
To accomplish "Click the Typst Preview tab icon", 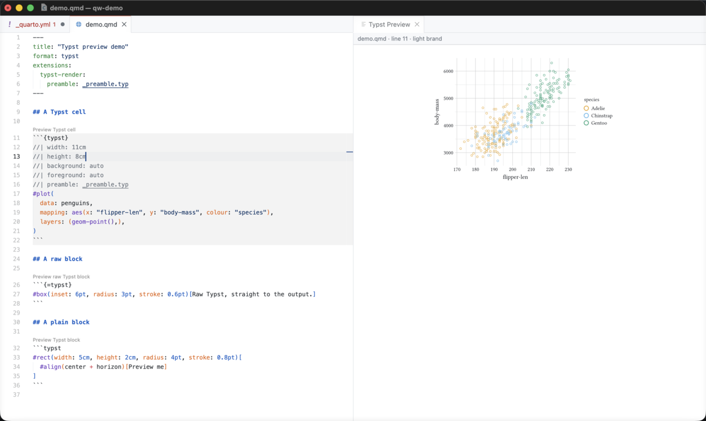I will point(364,25).
